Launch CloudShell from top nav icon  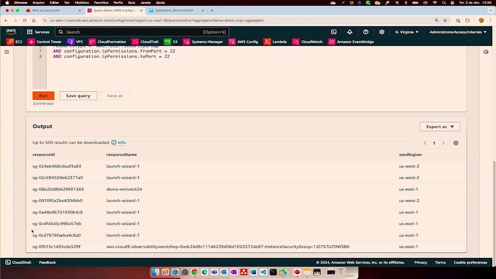(x=334, y=32)
